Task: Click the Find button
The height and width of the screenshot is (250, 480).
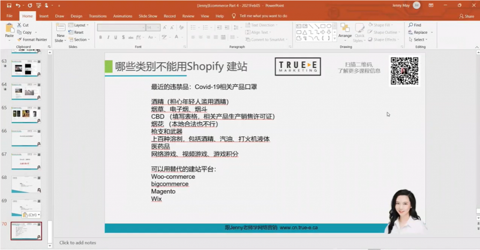Action: tap(415, 25)
